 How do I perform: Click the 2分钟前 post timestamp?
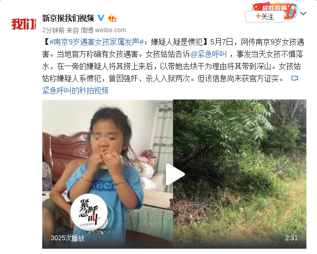[53, 30]
